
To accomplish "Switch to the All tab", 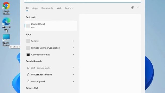I will point(27,8).
